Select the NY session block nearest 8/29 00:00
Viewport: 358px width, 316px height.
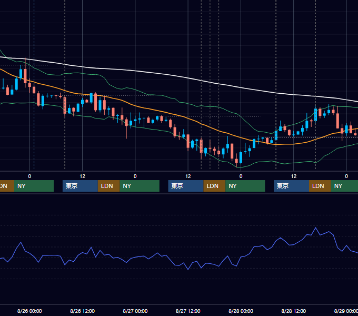tap(344, 186)
